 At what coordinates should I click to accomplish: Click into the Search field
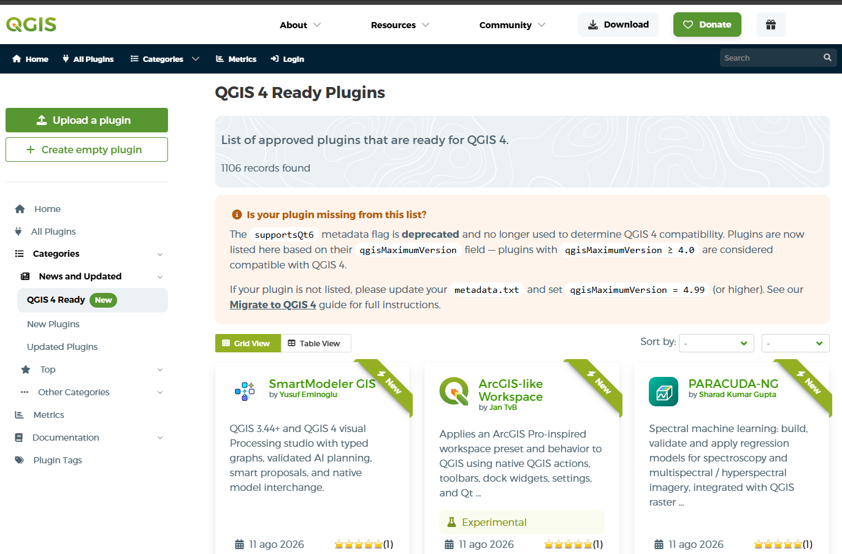pyautogui.click(x=771, y=58)
